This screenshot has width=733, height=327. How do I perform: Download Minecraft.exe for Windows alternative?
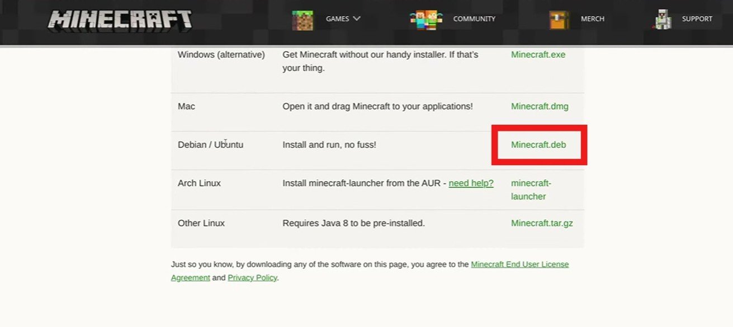click(538, 55)
